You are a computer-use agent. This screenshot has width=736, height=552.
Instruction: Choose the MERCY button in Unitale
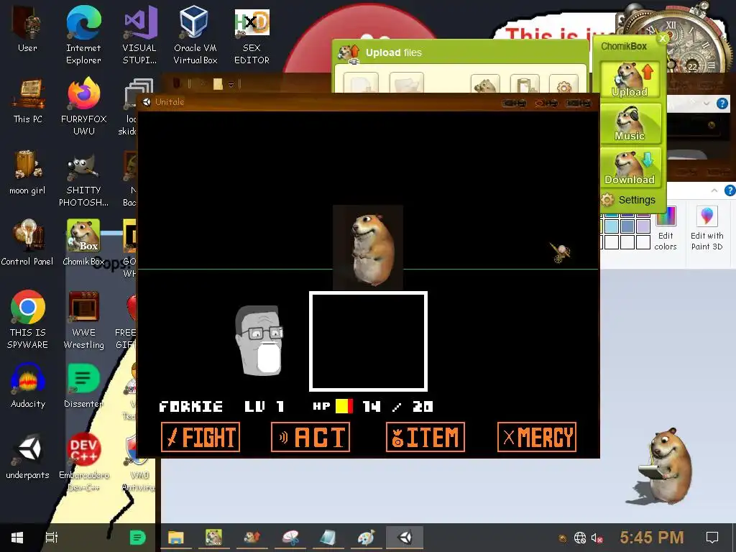pos(536,437)
